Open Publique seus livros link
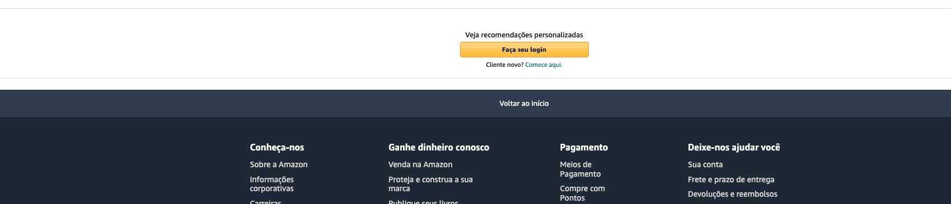Viewport: 951px width, 204px height. coord(423,202)
